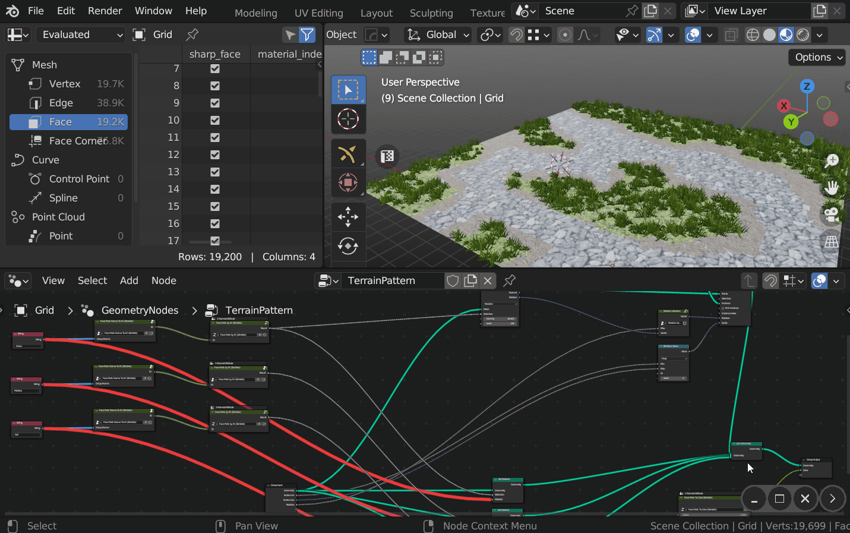
Task: Switch to the Sculpting workspace tab
Action: coord(431,12)
